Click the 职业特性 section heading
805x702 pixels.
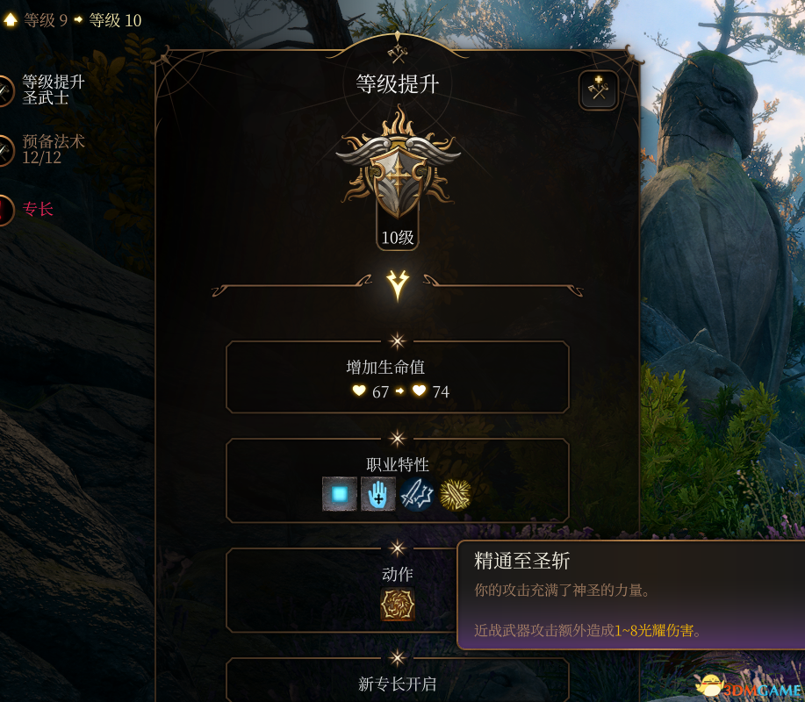[398, 465]
